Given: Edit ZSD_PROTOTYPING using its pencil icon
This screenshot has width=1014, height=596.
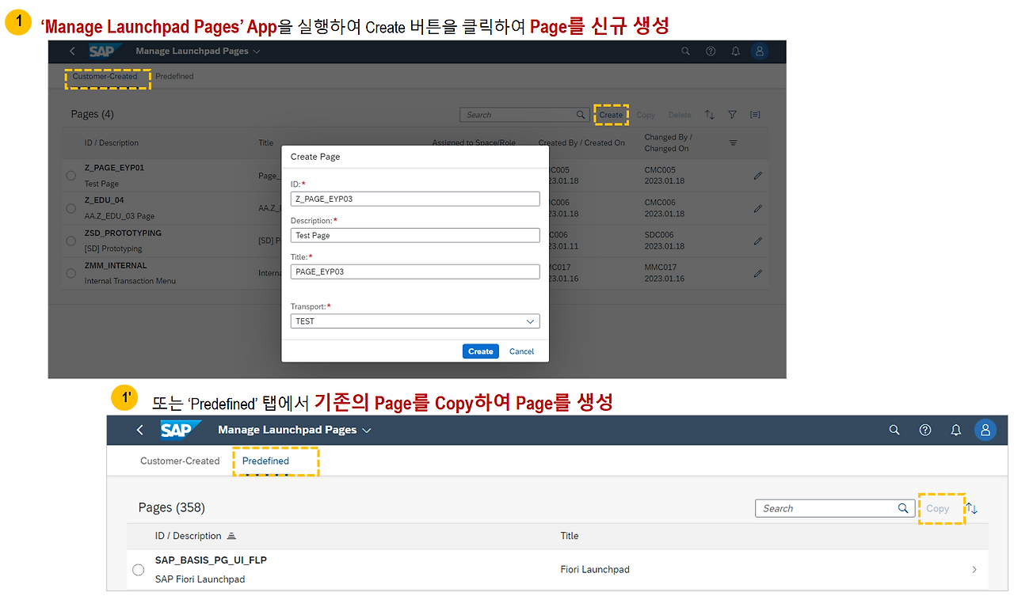Looking at the screenshot, I should point(758,241).
